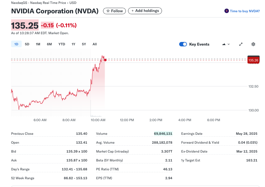Image resolution: width=265 pixels, height=187 pixels.
Task: Click the 135.26 price label on axis
Action: point(253,60)
